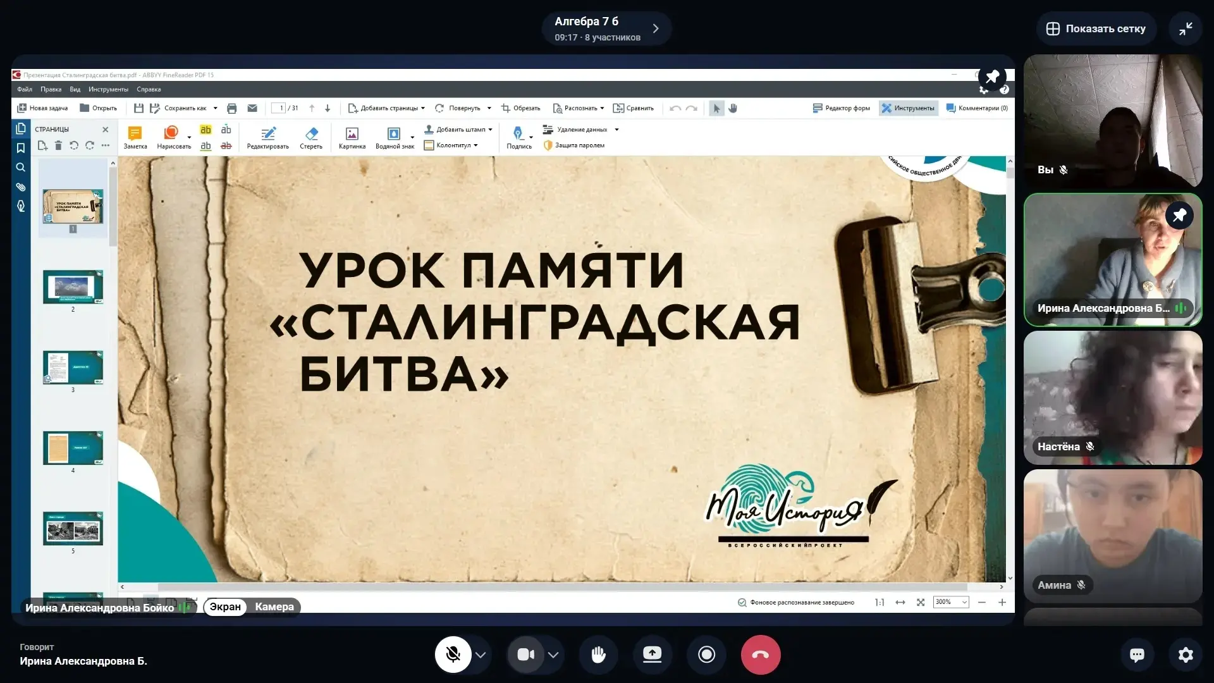The image size is (1214, 683).
Task: Zoom in using the plus icon in the status bar
Action: pyautogui.click(x=1002, y=602)
